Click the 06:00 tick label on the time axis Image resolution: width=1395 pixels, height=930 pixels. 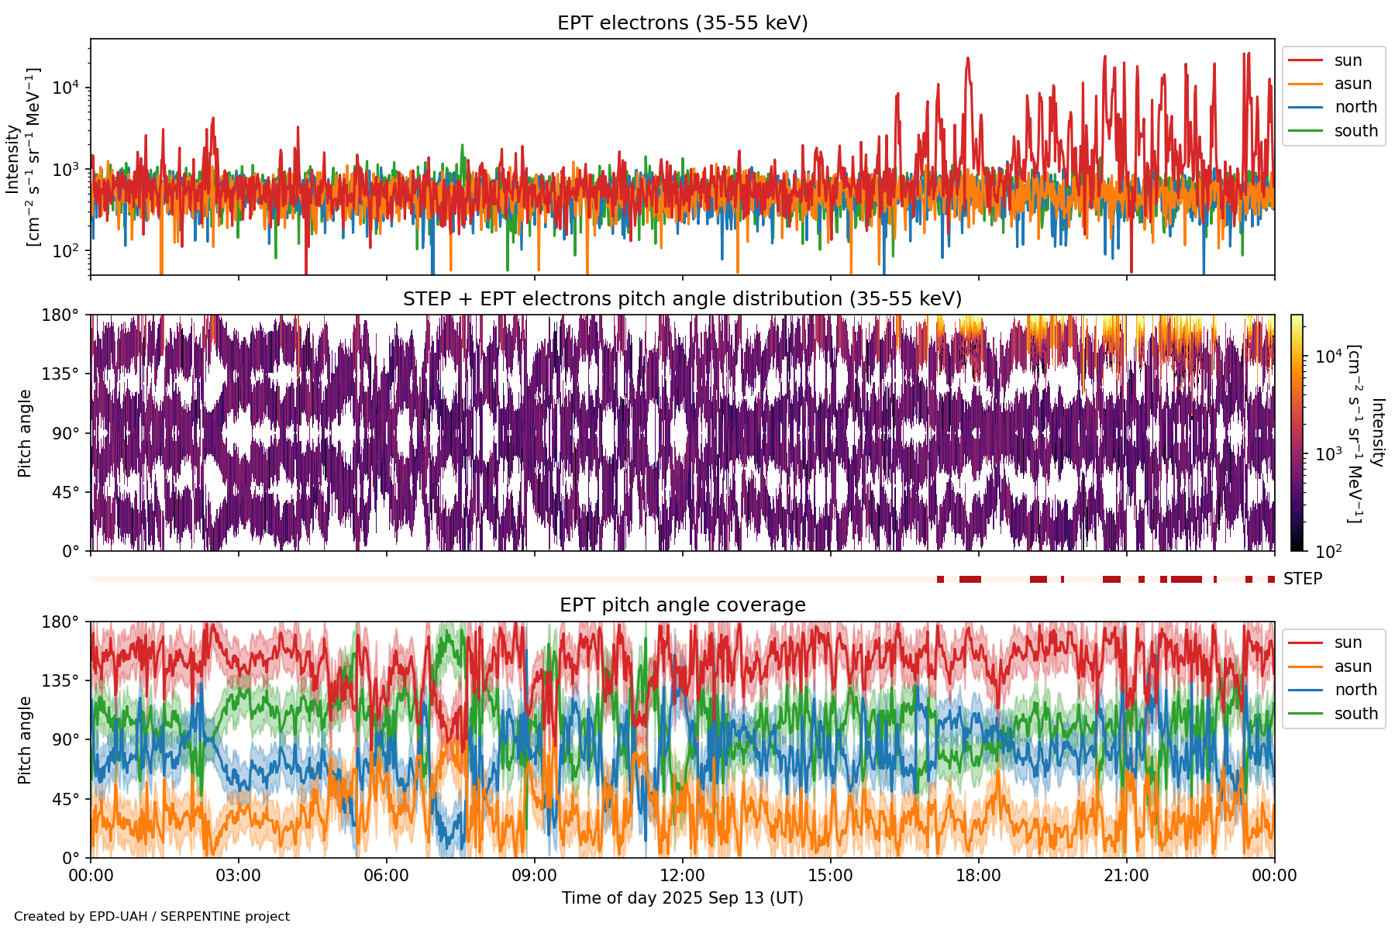click(386, 876)
